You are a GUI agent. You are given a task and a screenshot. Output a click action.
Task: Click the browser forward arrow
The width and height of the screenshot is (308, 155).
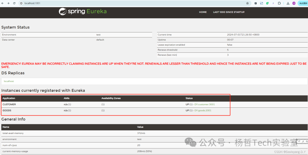8,3
